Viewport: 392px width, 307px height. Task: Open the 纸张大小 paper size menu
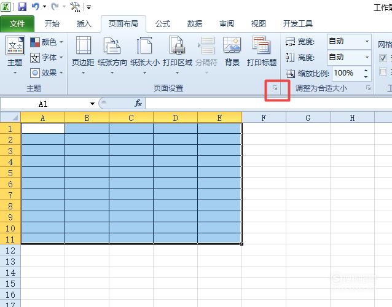145,55
